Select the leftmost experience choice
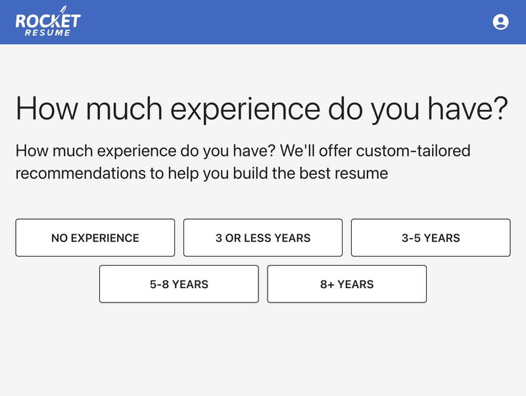The height and width of the screenshot is (396, 526). click(x=93, y=237)
